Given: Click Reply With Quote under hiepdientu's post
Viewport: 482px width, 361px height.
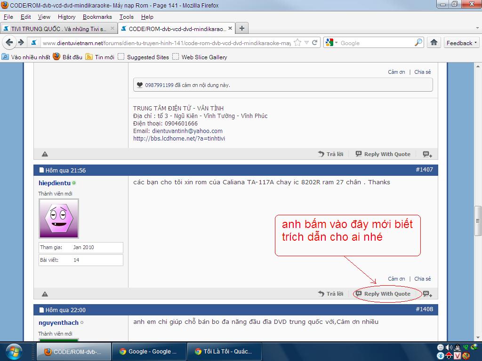Looking at the screenshot, I should 383,294.
